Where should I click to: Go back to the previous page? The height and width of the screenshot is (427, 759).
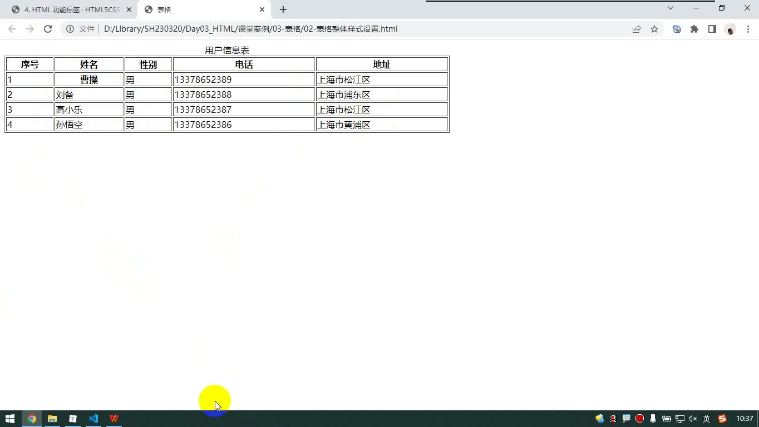(x=12, y=29)
